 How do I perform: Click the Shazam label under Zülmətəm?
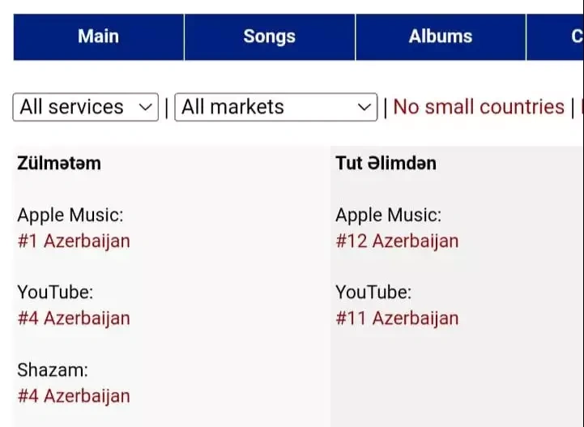tap(53, 370)
